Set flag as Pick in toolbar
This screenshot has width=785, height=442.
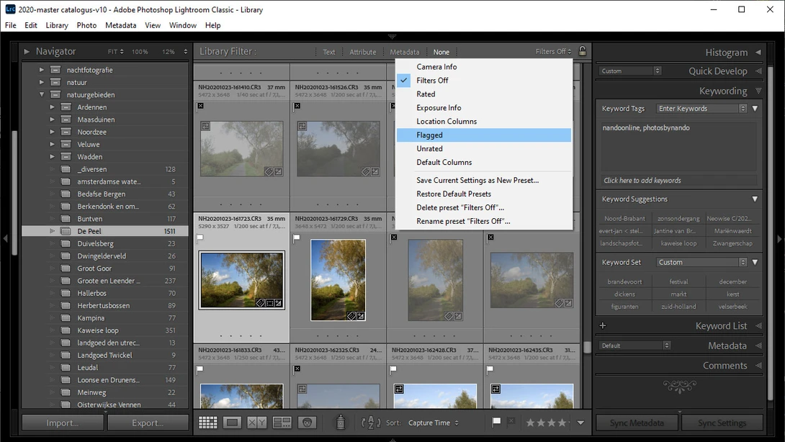click(496, 422)
